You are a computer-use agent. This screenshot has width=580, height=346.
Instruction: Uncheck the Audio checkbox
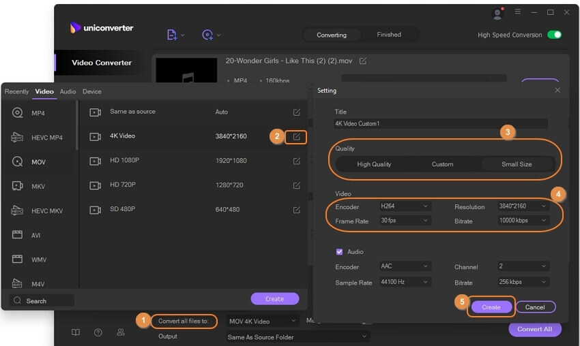pos(339,252)
